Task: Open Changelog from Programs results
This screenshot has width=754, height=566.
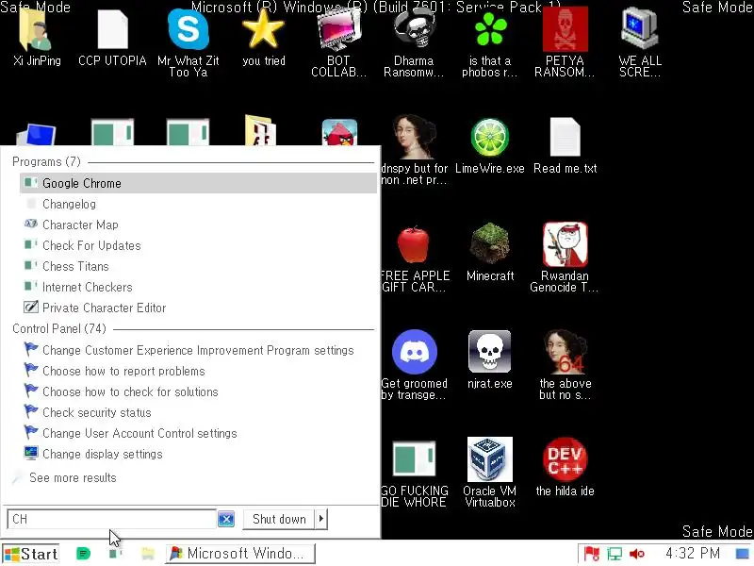Action: click(198, 204)
